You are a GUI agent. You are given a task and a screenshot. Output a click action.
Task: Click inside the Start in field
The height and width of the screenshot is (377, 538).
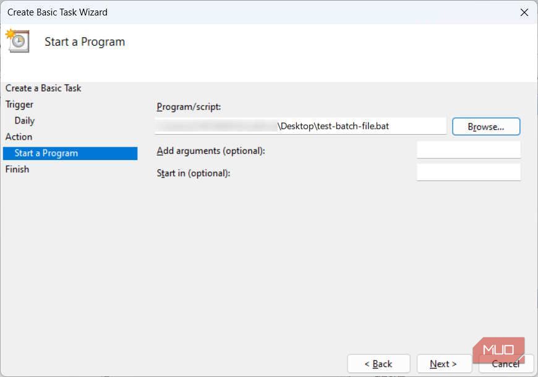pyautogui.click(x=468, y=172)
